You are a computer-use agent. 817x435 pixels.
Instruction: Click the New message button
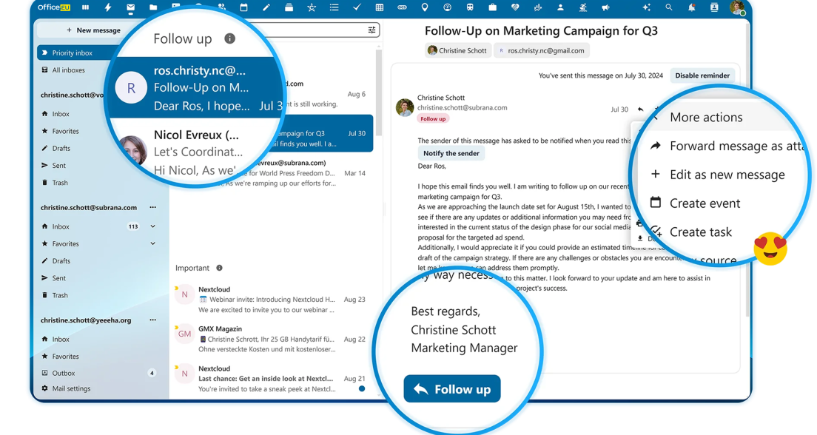pyautogui.click(x=94, y=30)
